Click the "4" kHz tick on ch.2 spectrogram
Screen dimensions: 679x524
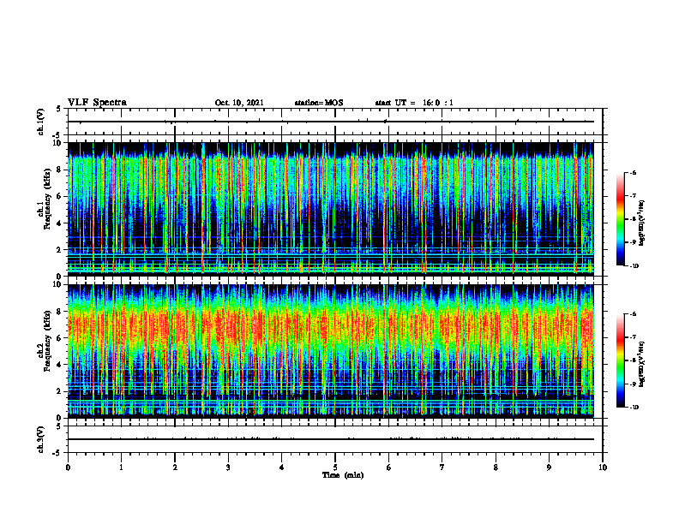pos(60,365)
